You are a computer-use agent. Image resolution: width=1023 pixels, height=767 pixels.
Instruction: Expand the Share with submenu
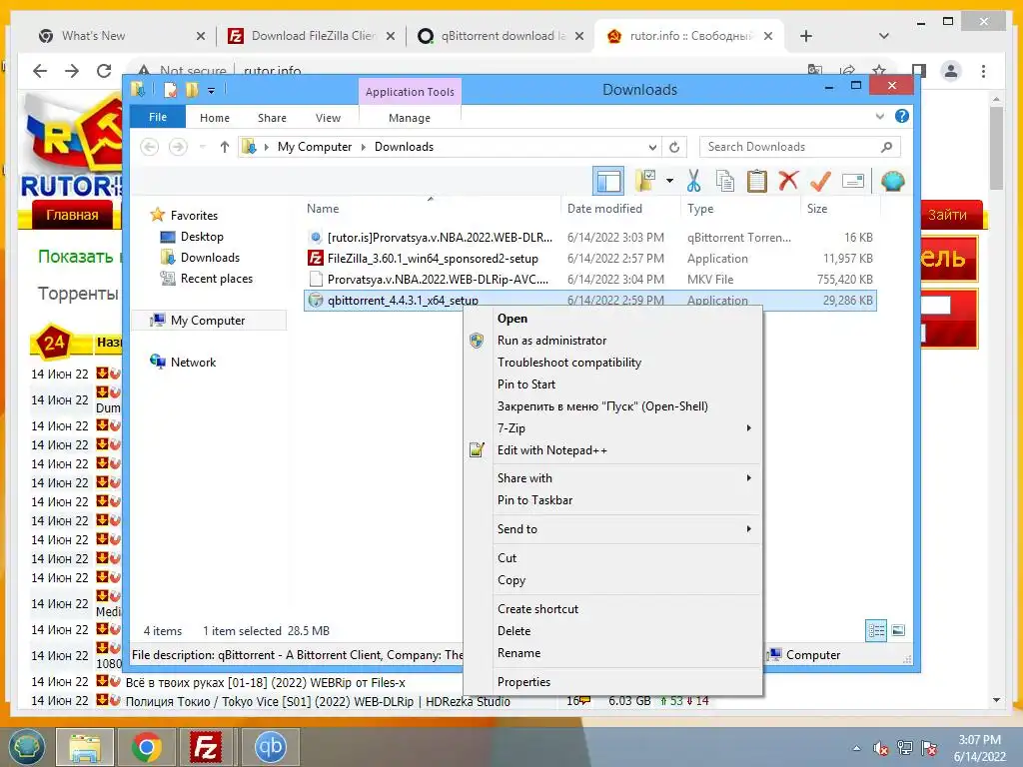pyautogui.click(x=613, y=478)
